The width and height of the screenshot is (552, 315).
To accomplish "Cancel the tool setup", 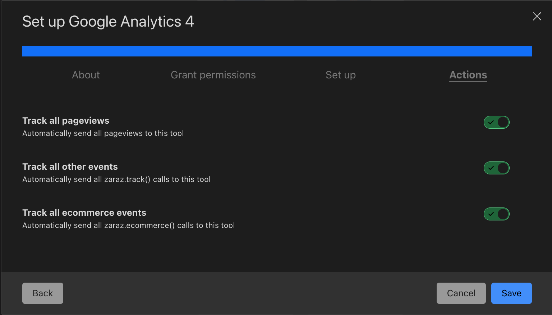I will coord(461,293).
